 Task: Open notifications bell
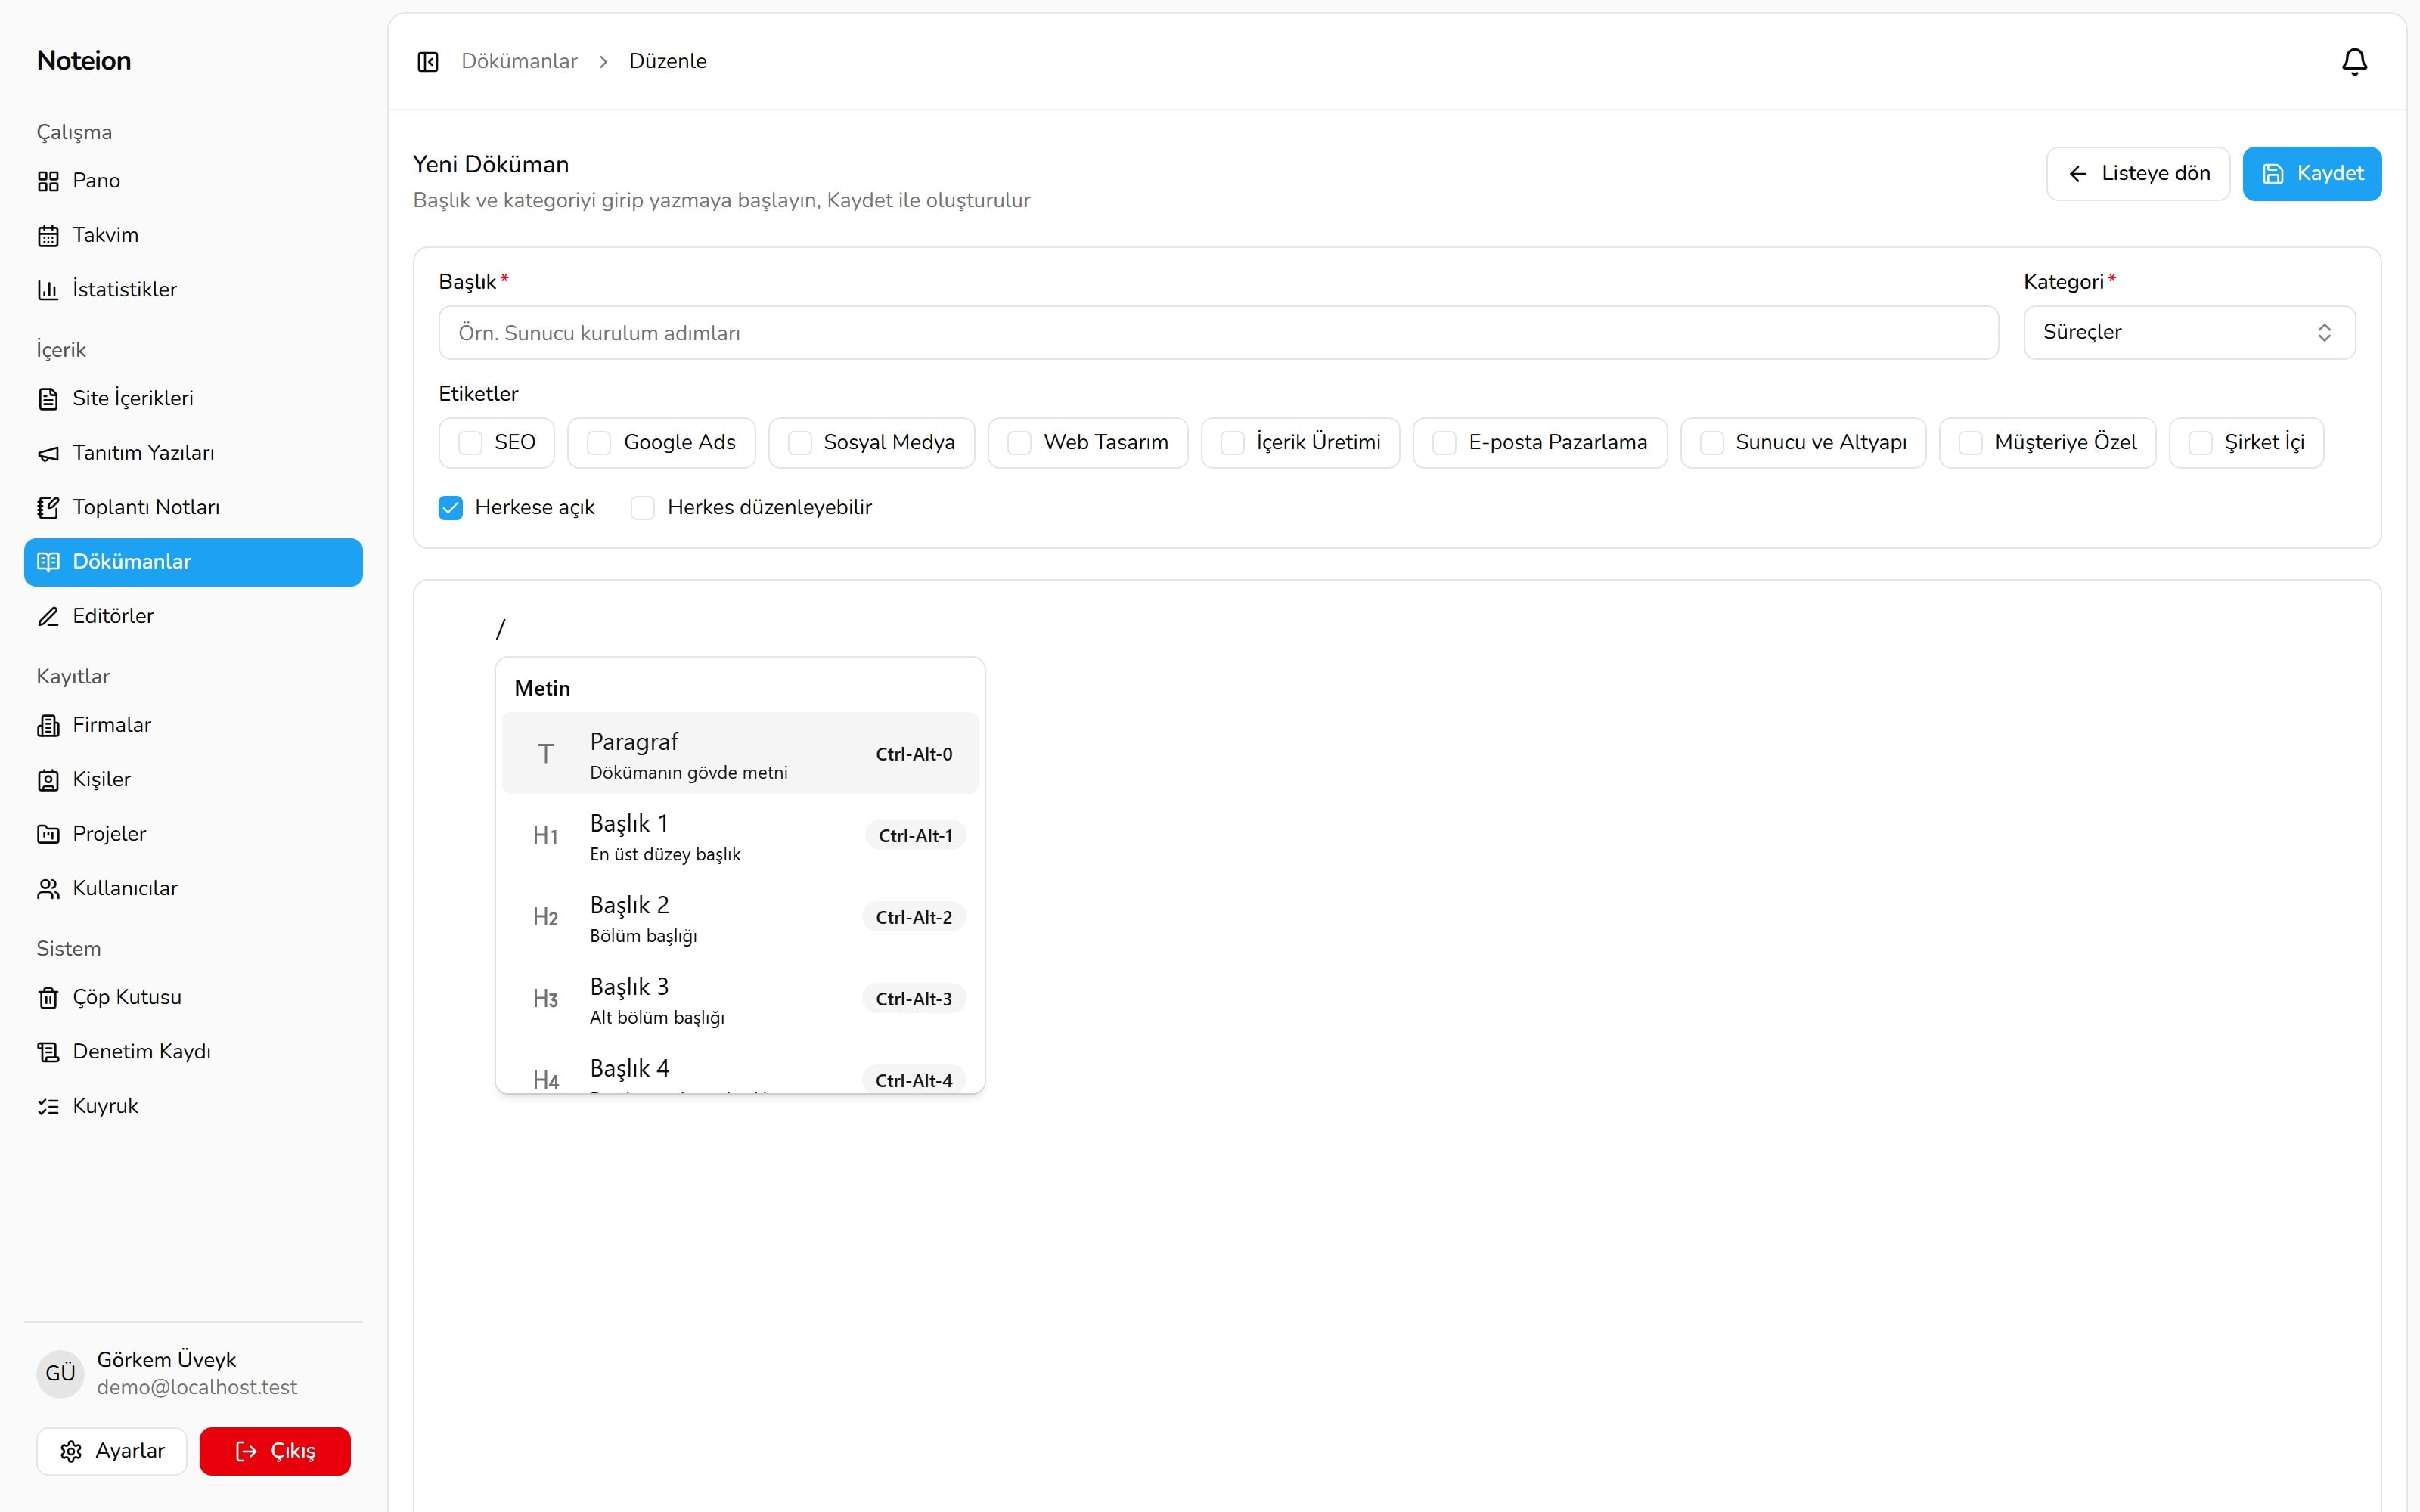pos(2355,62)
